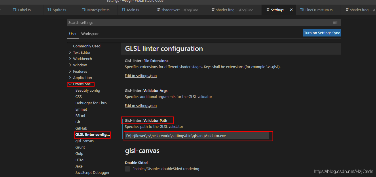
Task: Open the shader.frag FogCube tab
Action: pyautogui.click(x=234, y=10)
